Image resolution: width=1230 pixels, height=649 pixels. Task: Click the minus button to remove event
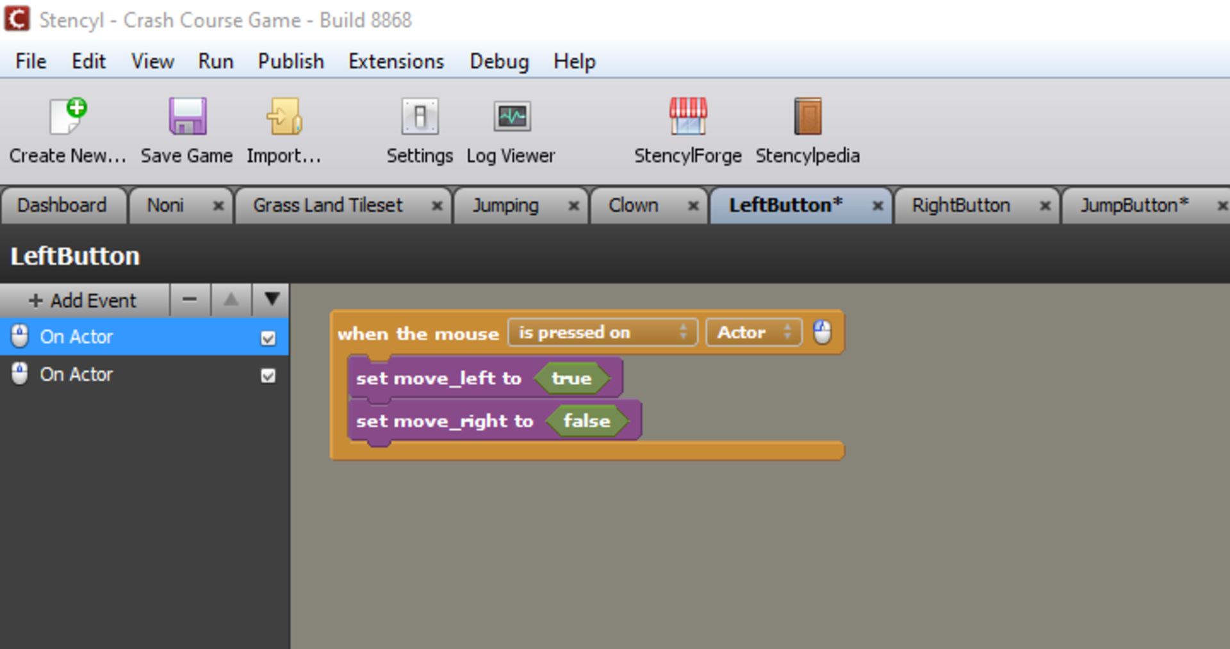tap(190, 300)
